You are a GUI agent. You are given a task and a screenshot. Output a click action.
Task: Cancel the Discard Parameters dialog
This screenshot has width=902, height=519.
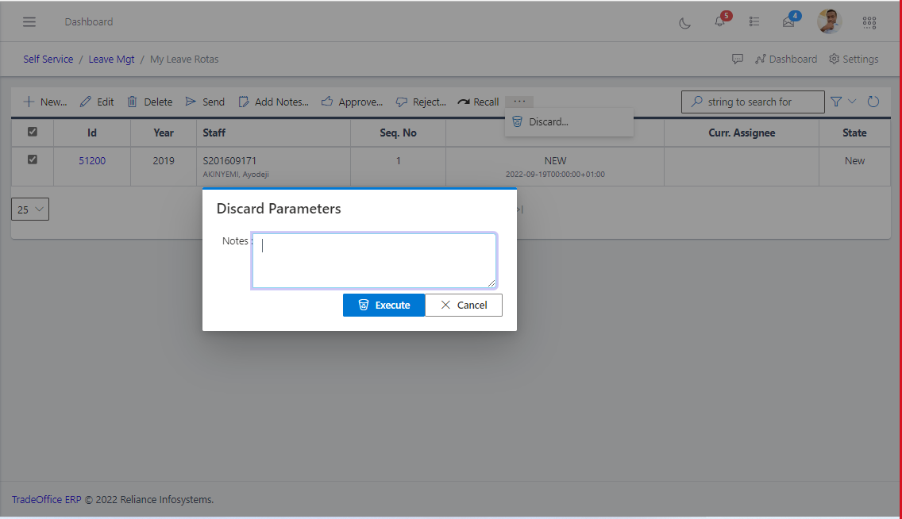click(x=464, y=305)
